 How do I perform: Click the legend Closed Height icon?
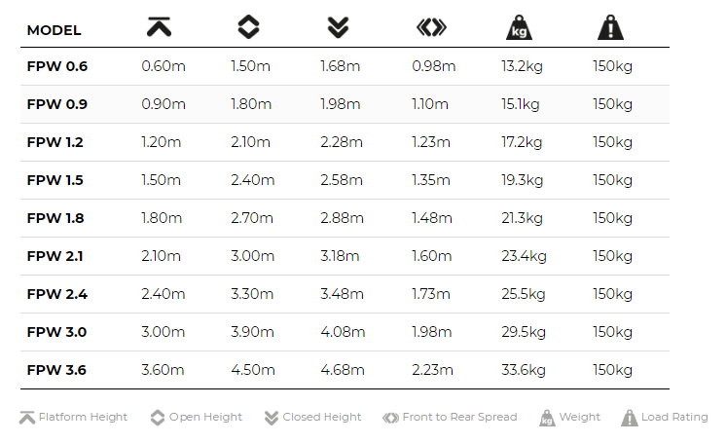click(272, 418)
